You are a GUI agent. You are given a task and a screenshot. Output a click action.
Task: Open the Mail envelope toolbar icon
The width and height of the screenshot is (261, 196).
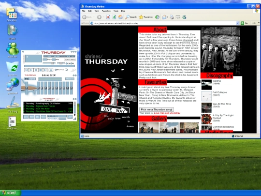pyautogui.click(x=164, y=17)
